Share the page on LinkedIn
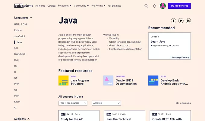Viewport: 205px width, 121px height. (188, 21)
